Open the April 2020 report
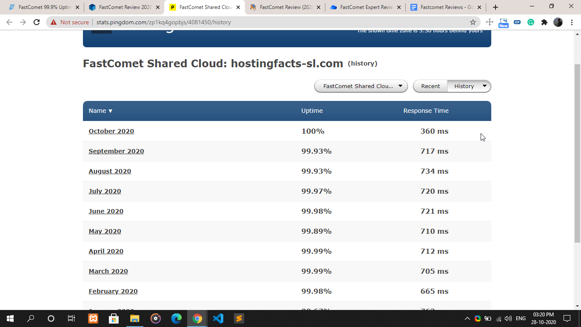581x327 pixels. (x=106, y=251)
